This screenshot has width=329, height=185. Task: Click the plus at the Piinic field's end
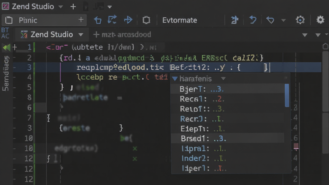click(81, 20)
